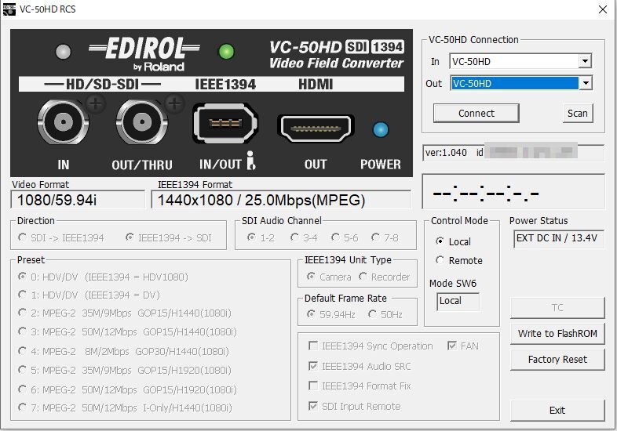Click the OUT/THRU BNC connector
Viewport: 617px width, 431px height.
pyautogui.click(x=142, y=122)
